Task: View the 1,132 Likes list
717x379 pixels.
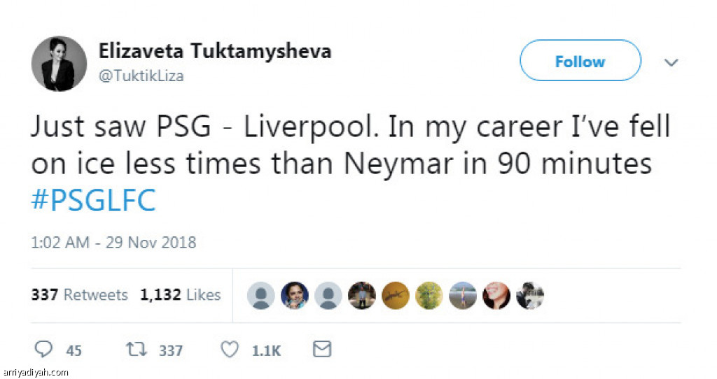Action: 180,295
